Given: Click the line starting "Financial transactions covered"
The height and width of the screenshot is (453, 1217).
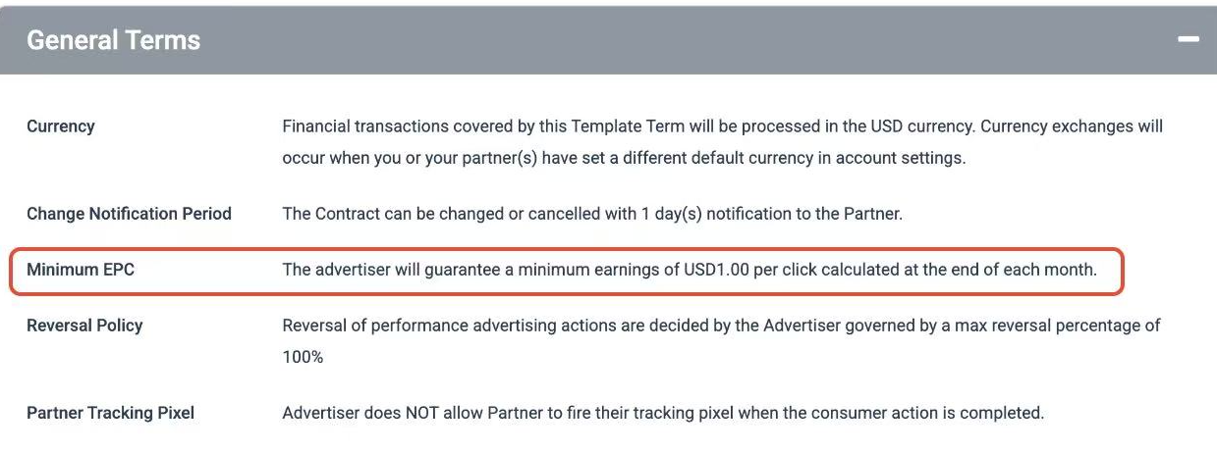Looking at the screenshot, I should click(722, 126).
